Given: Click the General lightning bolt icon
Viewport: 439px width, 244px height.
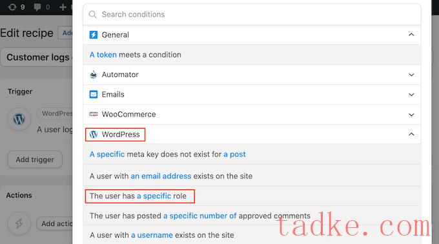Looking at the screenshot, I should point(93,35).
